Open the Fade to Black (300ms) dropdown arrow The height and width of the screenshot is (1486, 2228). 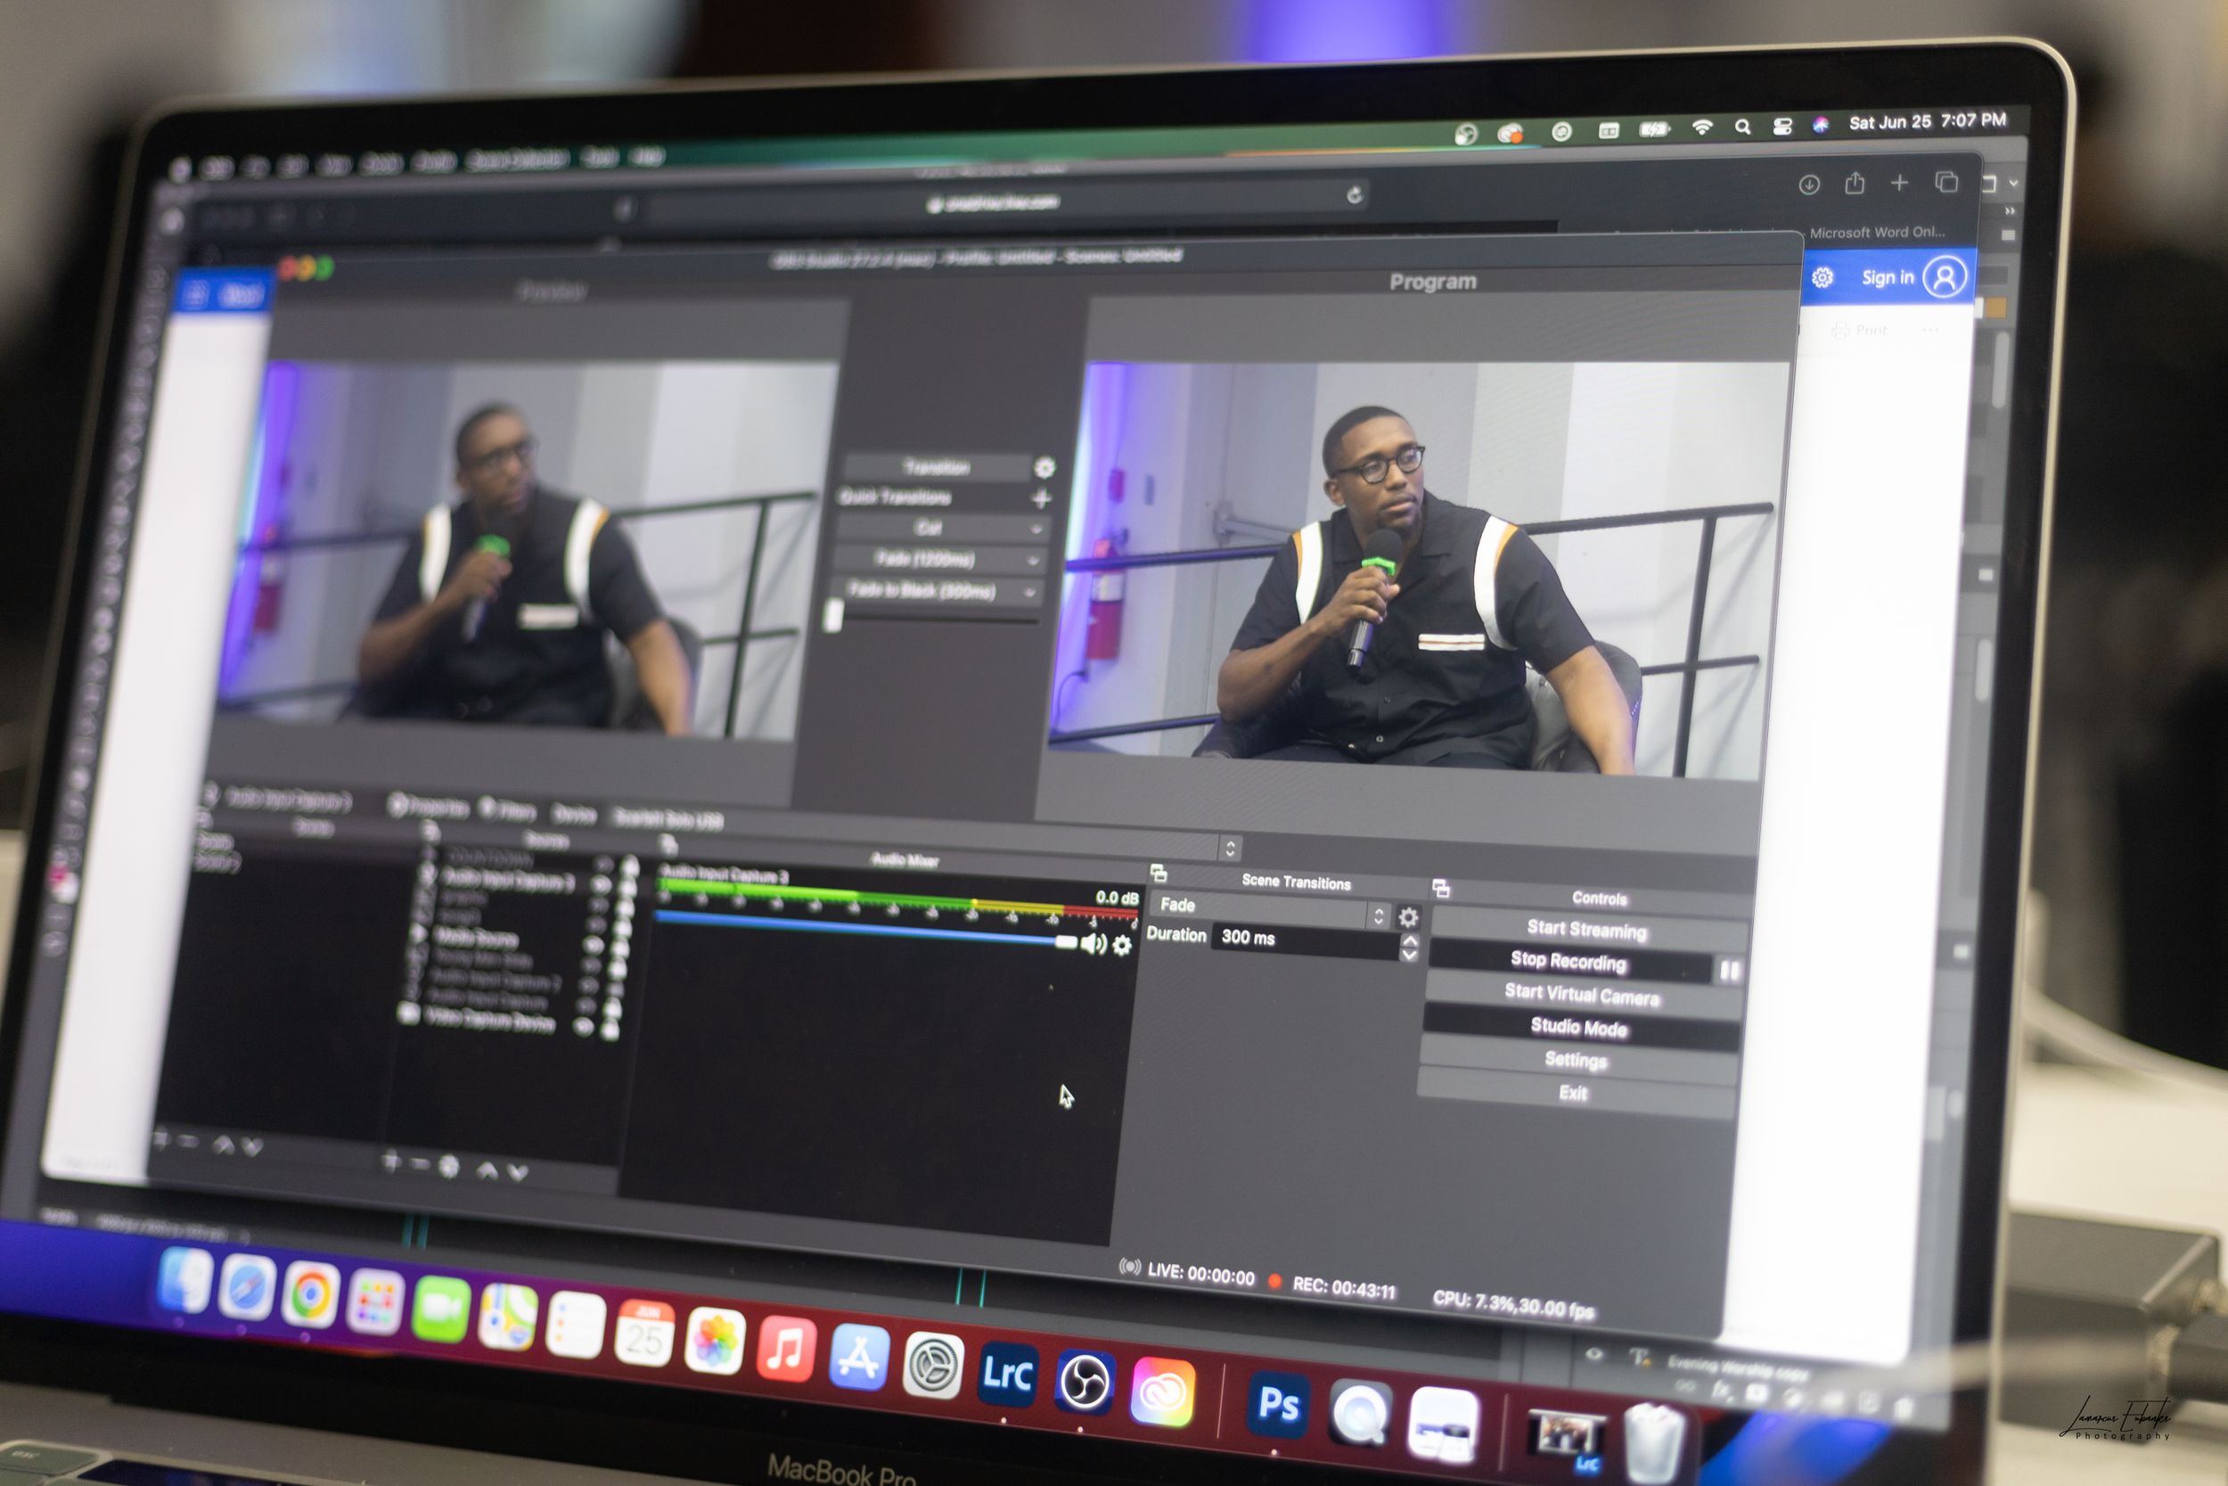1029,595
